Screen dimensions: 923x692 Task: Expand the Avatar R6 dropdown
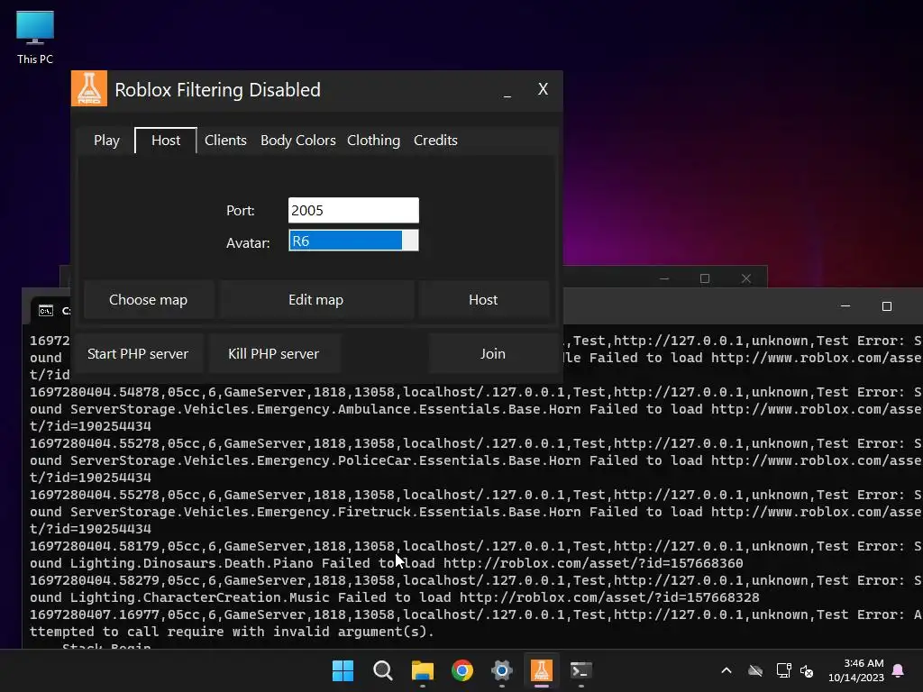coord(353,241)
